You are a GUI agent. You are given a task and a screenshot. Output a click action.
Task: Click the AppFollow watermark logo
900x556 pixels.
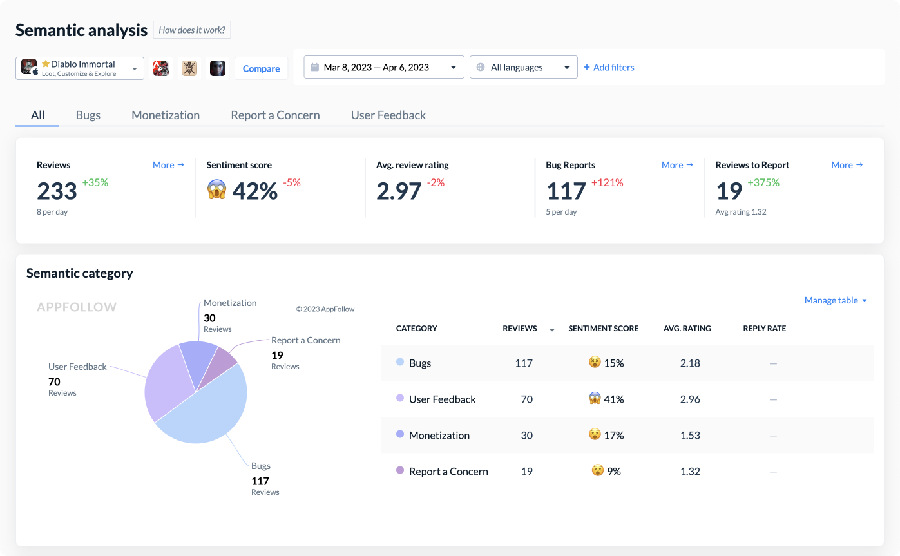pos(77,307)
